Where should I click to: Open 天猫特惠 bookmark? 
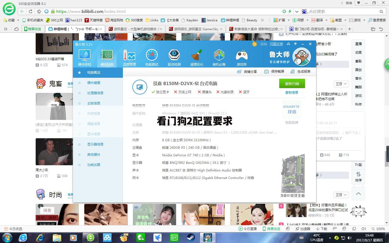(x=94, y=20)
